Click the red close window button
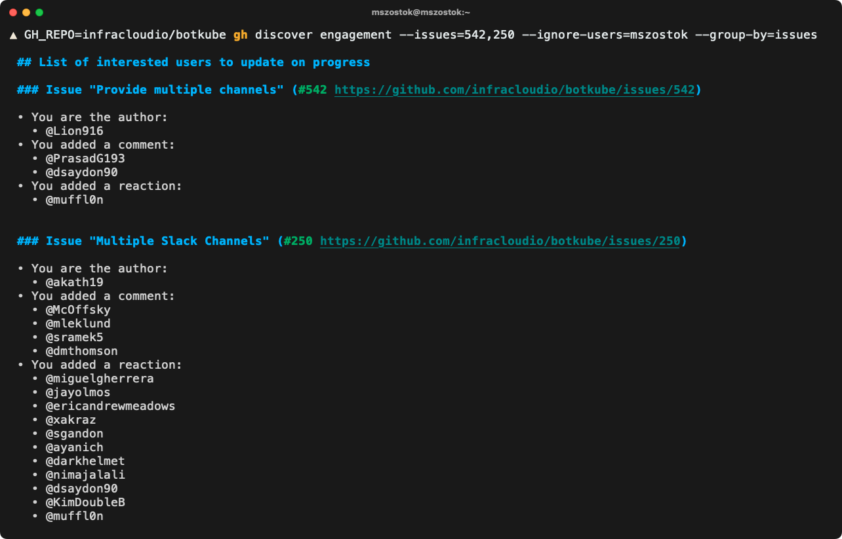842x539 pixels. tap(13, 12)
